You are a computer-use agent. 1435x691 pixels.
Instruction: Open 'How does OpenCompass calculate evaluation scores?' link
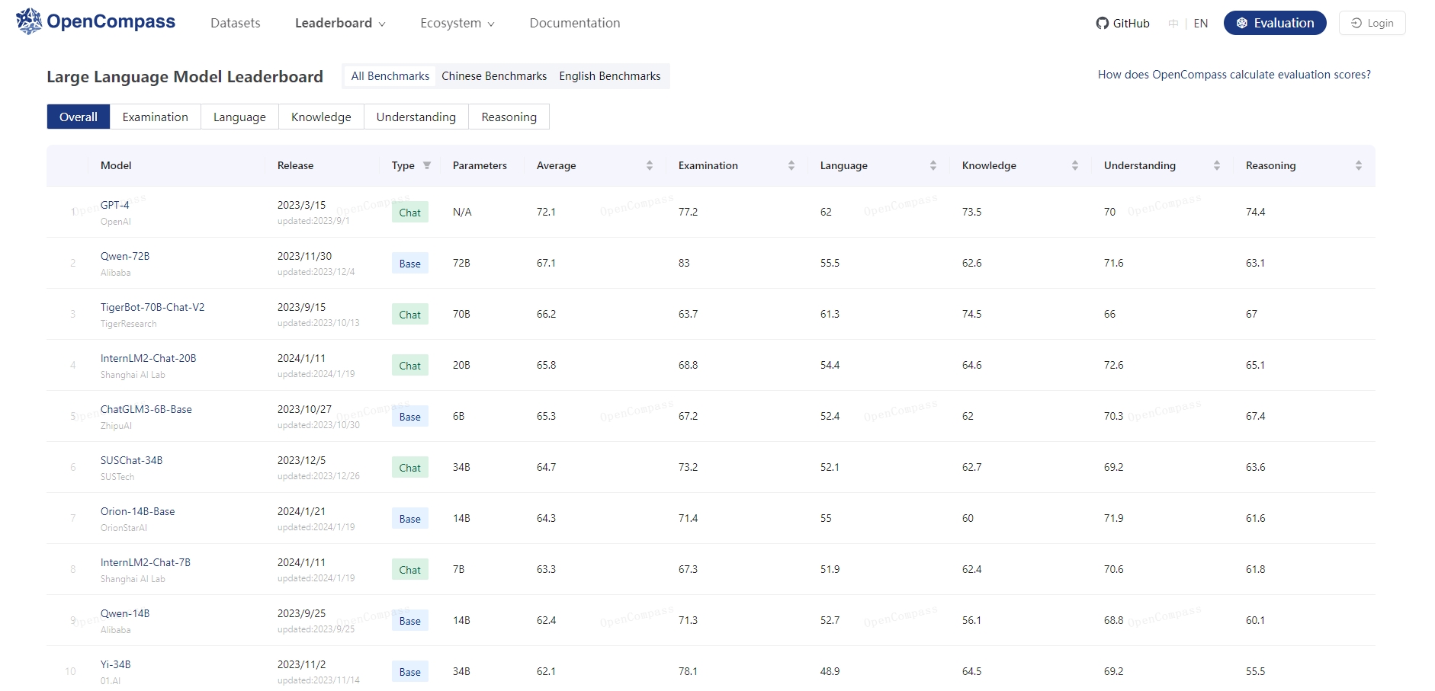(1234, 75)
